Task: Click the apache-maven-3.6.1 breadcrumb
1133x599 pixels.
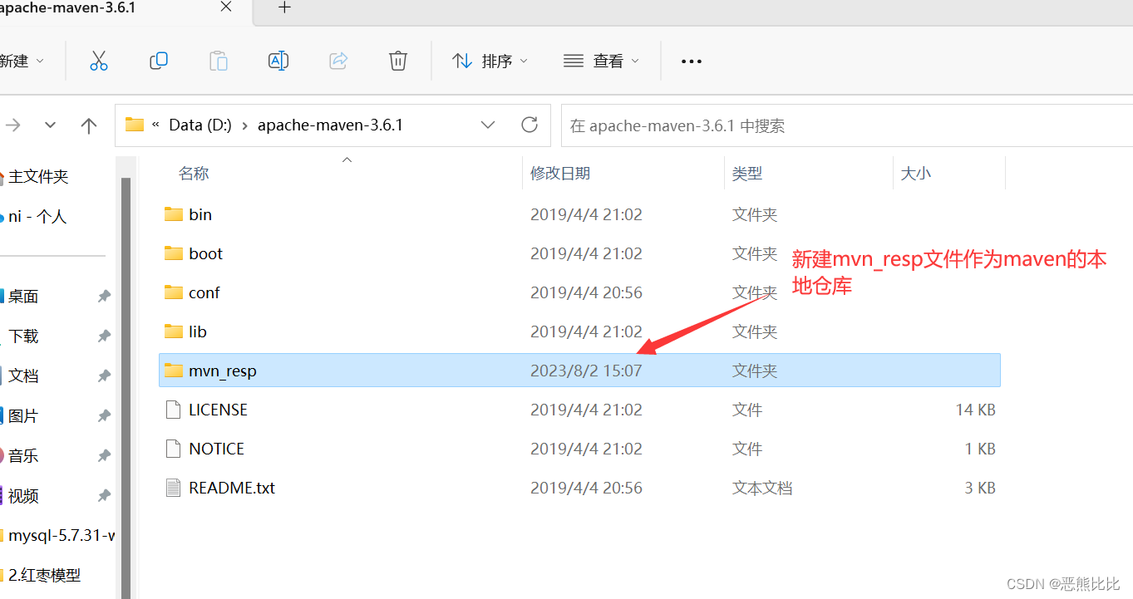Action: [x=330, y=125]
